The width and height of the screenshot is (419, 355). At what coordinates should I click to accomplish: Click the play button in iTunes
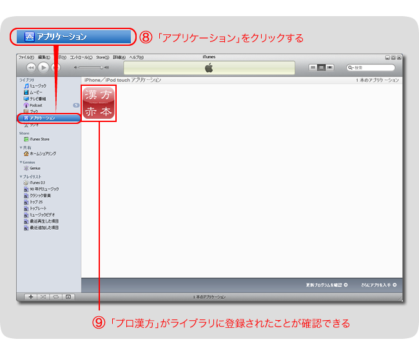(x=43, y=67)
